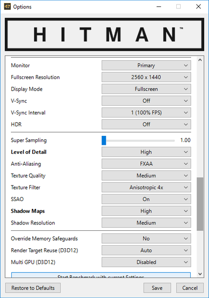Open the SSAO dropdown
Screen dimensions: 209x298
click(146, 199)
